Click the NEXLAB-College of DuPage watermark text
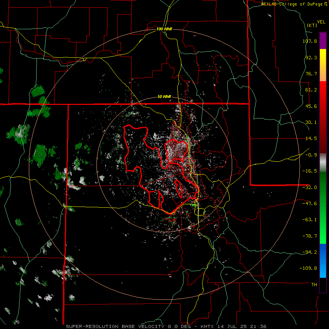This screenshot has width=329, height=329. 294,4
